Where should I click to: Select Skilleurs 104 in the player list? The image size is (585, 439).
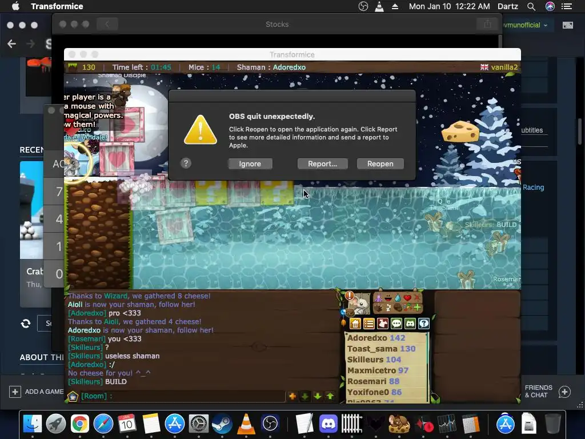click(374, 360)
